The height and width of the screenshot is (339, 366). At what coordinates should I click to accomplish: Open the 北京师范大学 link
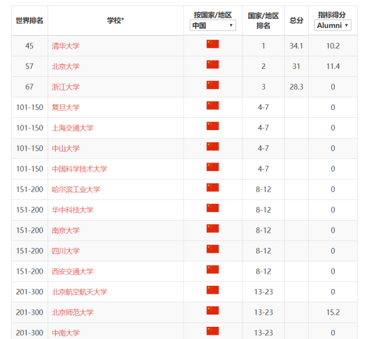click(x=73, y=312)
